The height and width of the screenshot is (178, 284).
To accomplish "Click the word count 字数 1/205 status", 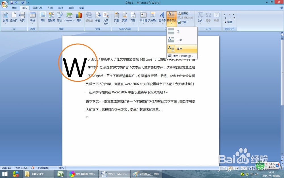I will 21,168.
